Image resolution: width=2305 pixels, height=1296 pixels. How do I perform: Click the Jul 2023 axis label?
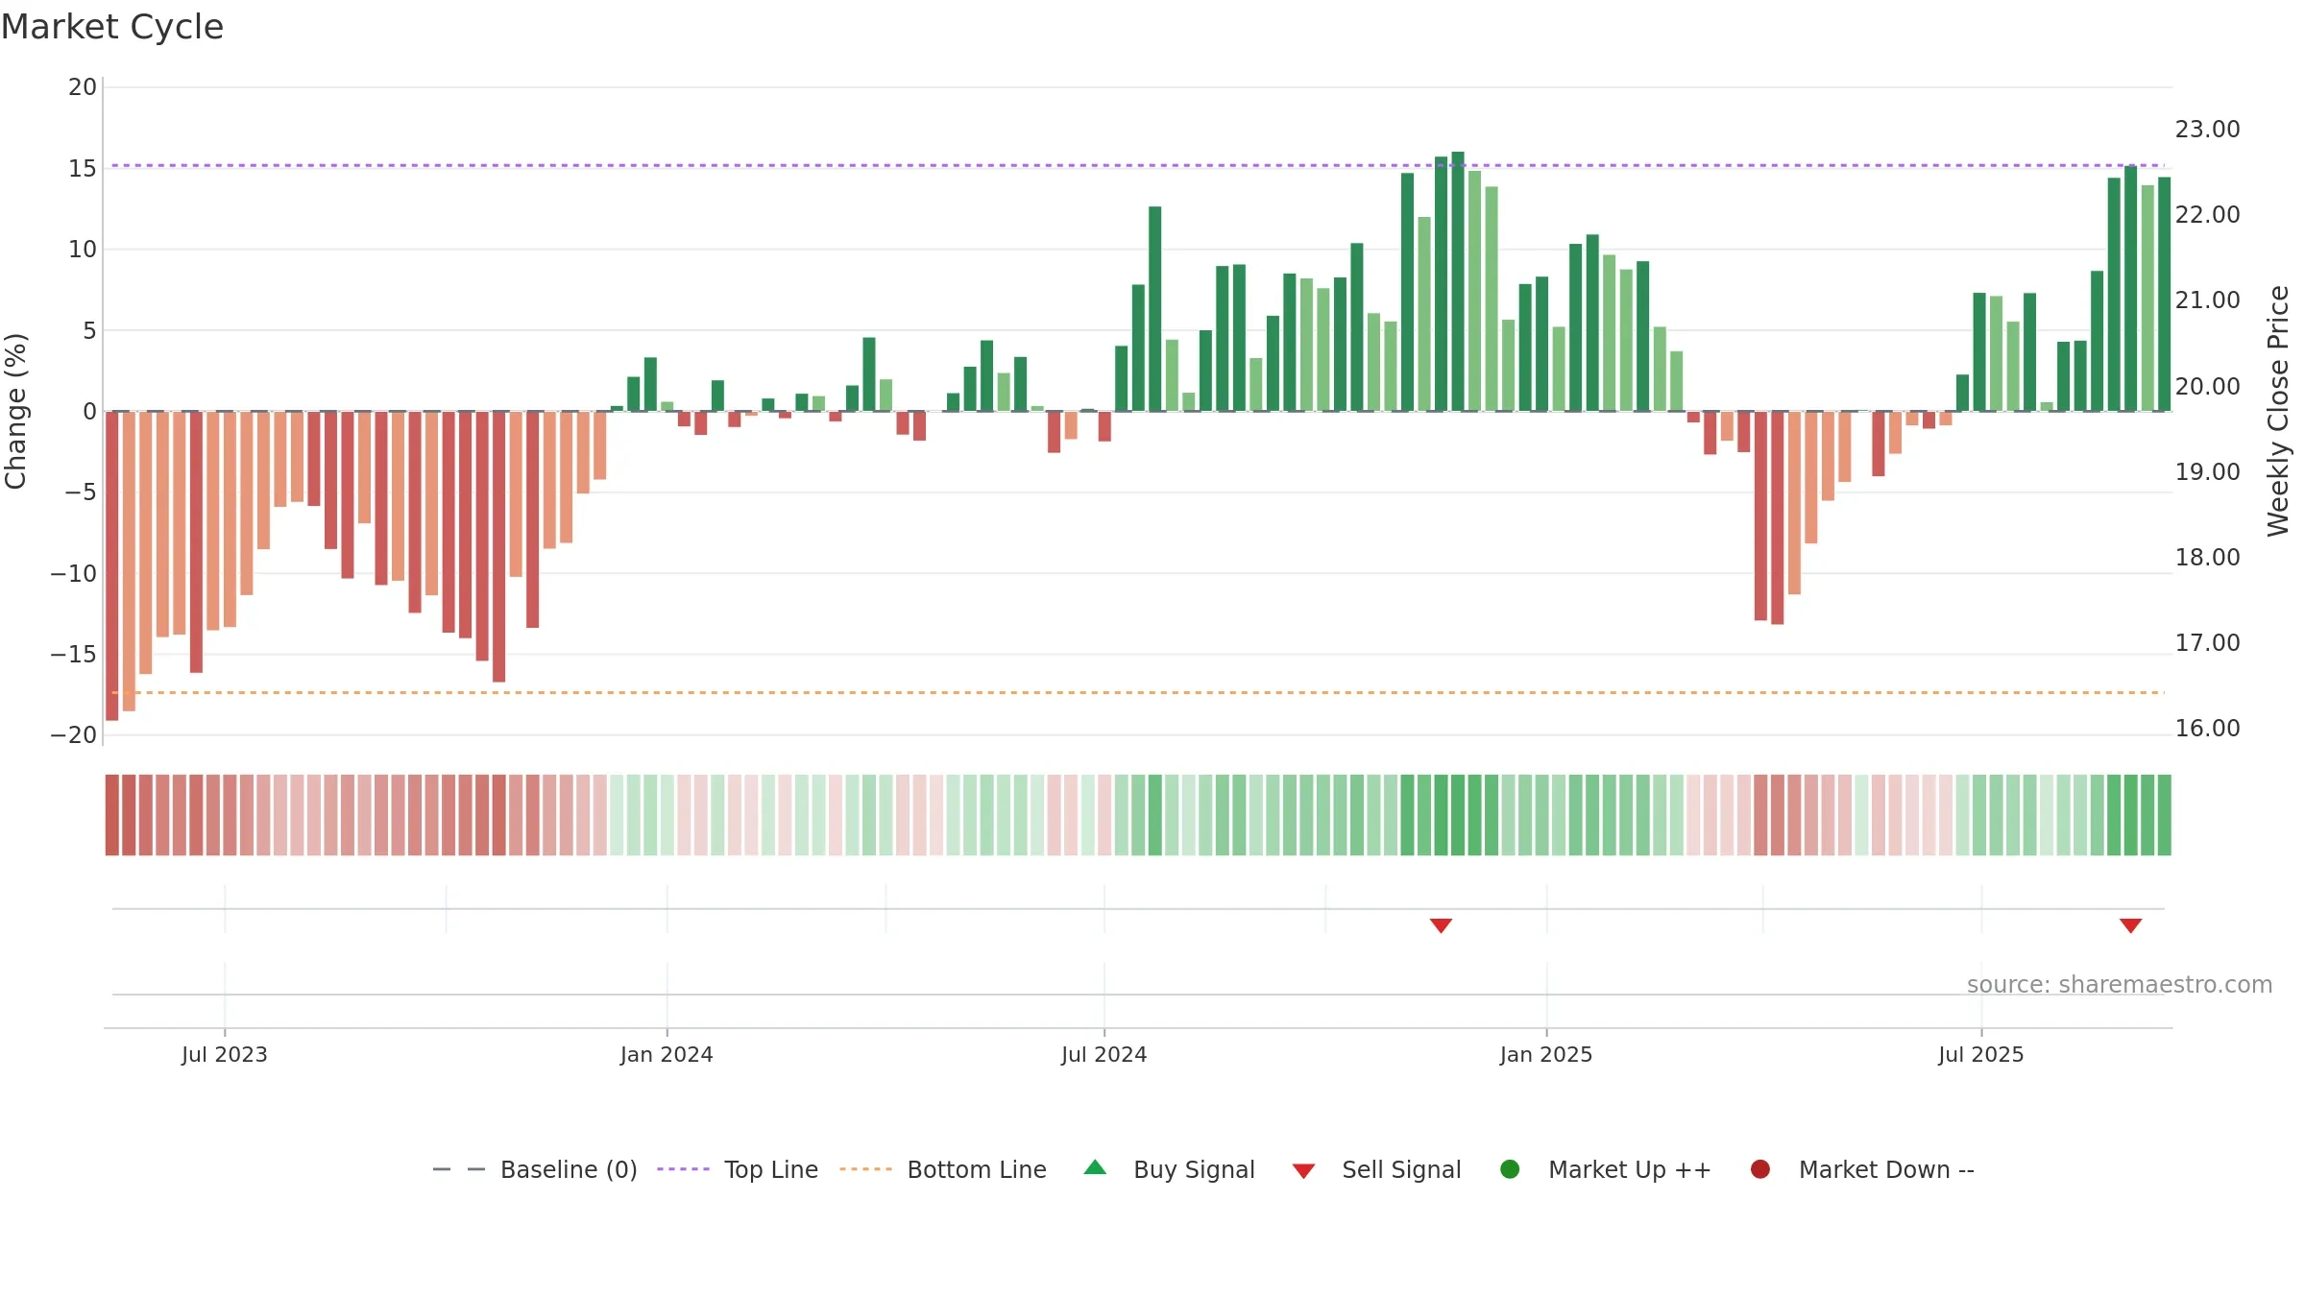pyautogui.click(x=225, y=1054)
